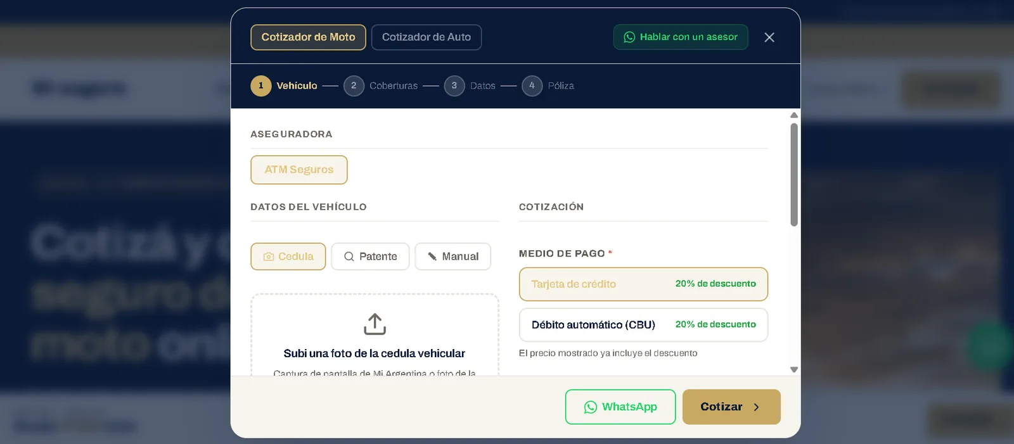Screen dimensions: 1014x444
Task: Go to step 4 Póliza
Action: click(x=548, y=86)
